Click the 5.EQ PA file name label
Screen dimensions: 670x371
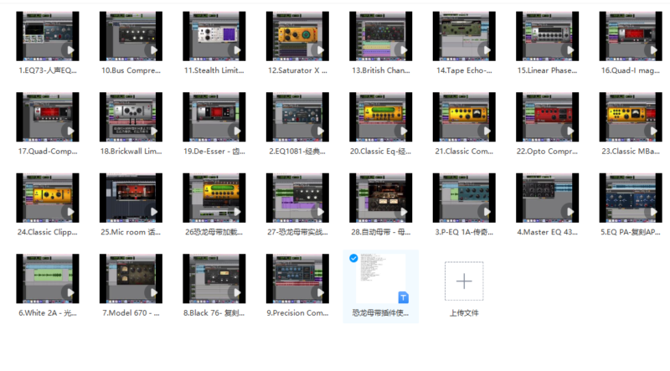coord(631,232)
